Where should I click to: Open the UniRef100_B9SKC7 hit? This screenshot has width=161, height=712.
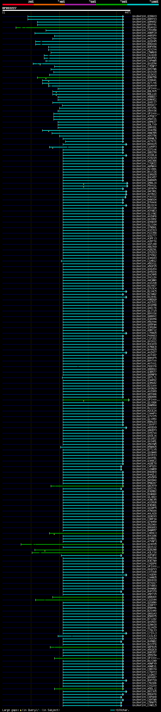tap(144, 105)
